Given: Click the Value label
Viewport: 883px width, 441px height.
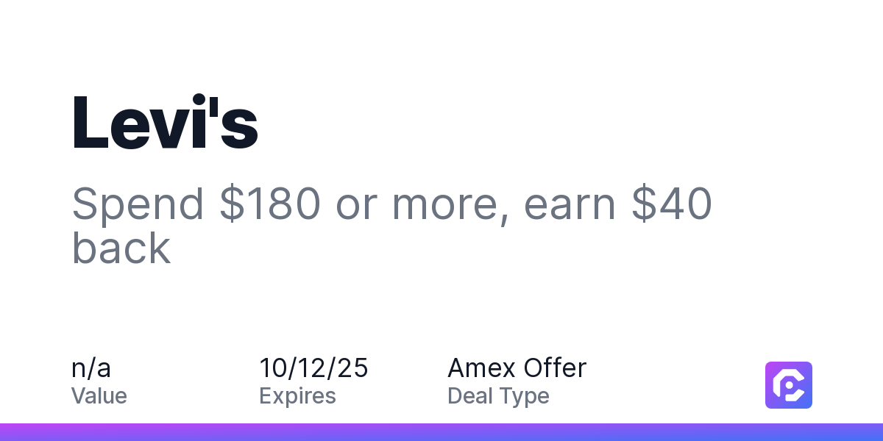Looking at the screenshot, I should click(x=99, y=396).
